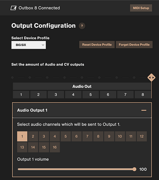This screenshot has width=159, height=180.
Task: Open the BiG SIX device profile dropdown
Action: 28,45
